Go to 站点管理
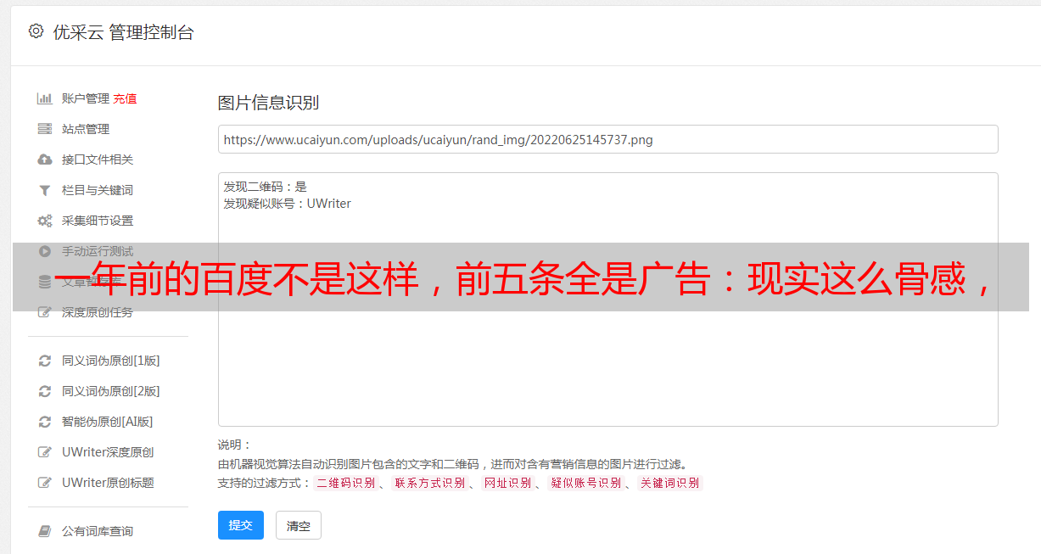1041x554 pixels. (x=86, y=129)
